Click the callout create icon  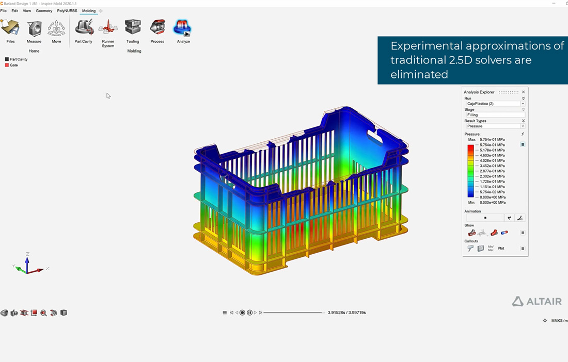tap(470, 249)
